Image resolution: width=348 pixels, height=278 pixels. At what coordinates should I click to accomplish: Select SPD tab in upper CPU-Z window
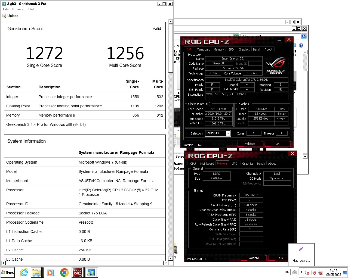point(231,49)
